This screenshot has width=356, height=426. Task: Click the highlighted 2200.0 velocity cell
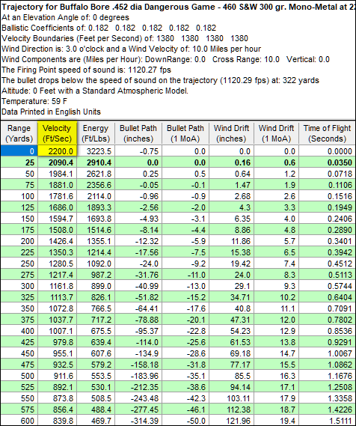pyautogui.click(x=58, y=150)
